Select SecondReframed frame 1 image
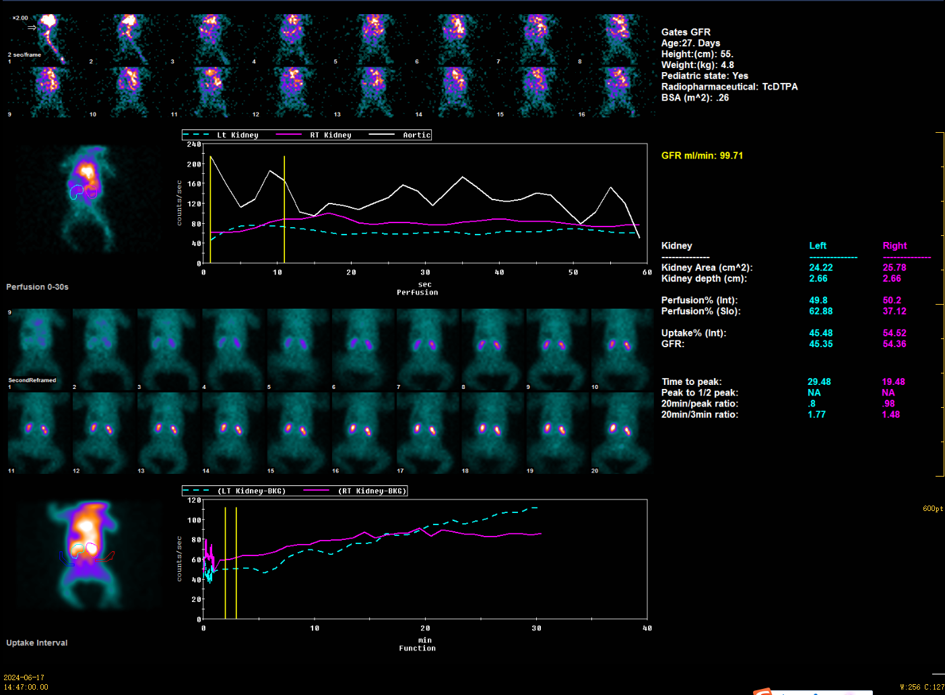The image size is (945, 695). pos(38,349)
